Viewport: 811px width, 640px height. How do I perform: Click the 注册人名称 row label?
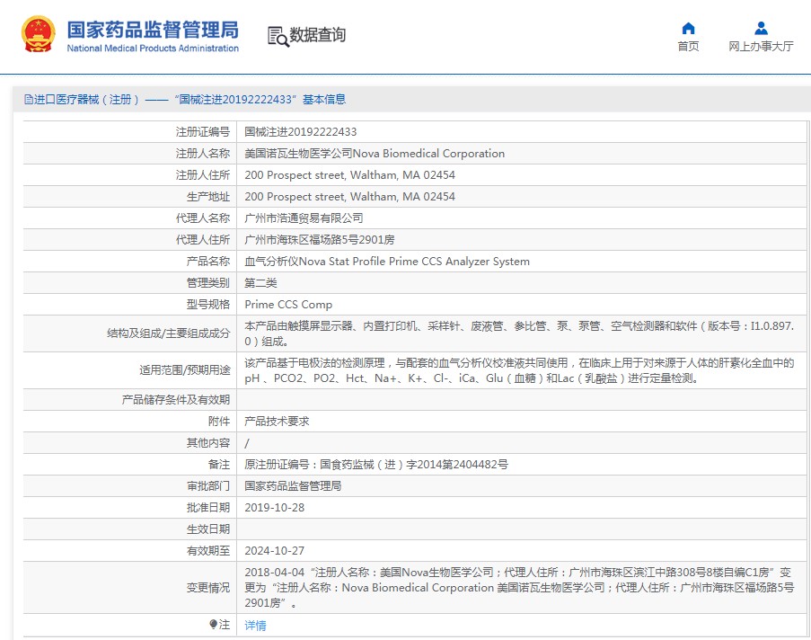click(x=203, y=154)
